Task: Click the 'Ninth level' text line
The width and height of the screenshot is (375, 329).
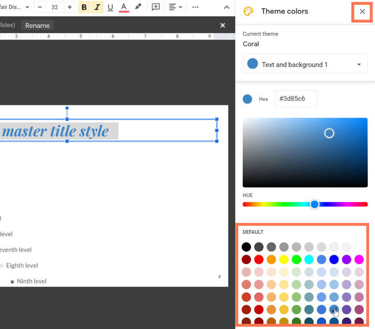Action: 32,281
